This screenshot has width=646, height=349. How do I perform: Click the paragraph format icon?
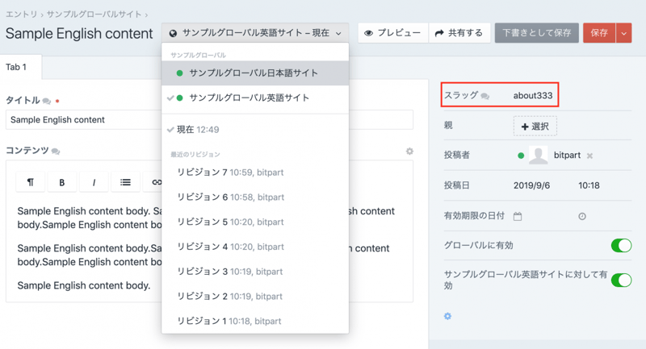click(x=31, y=183)
